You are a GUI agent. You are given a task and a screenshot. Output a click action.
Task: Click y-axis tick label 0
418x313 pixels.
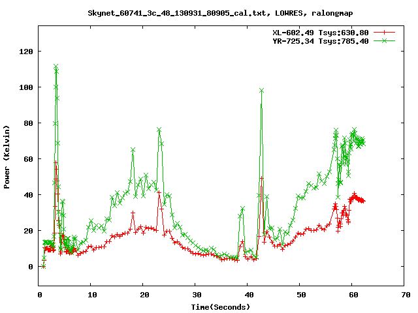31,267
